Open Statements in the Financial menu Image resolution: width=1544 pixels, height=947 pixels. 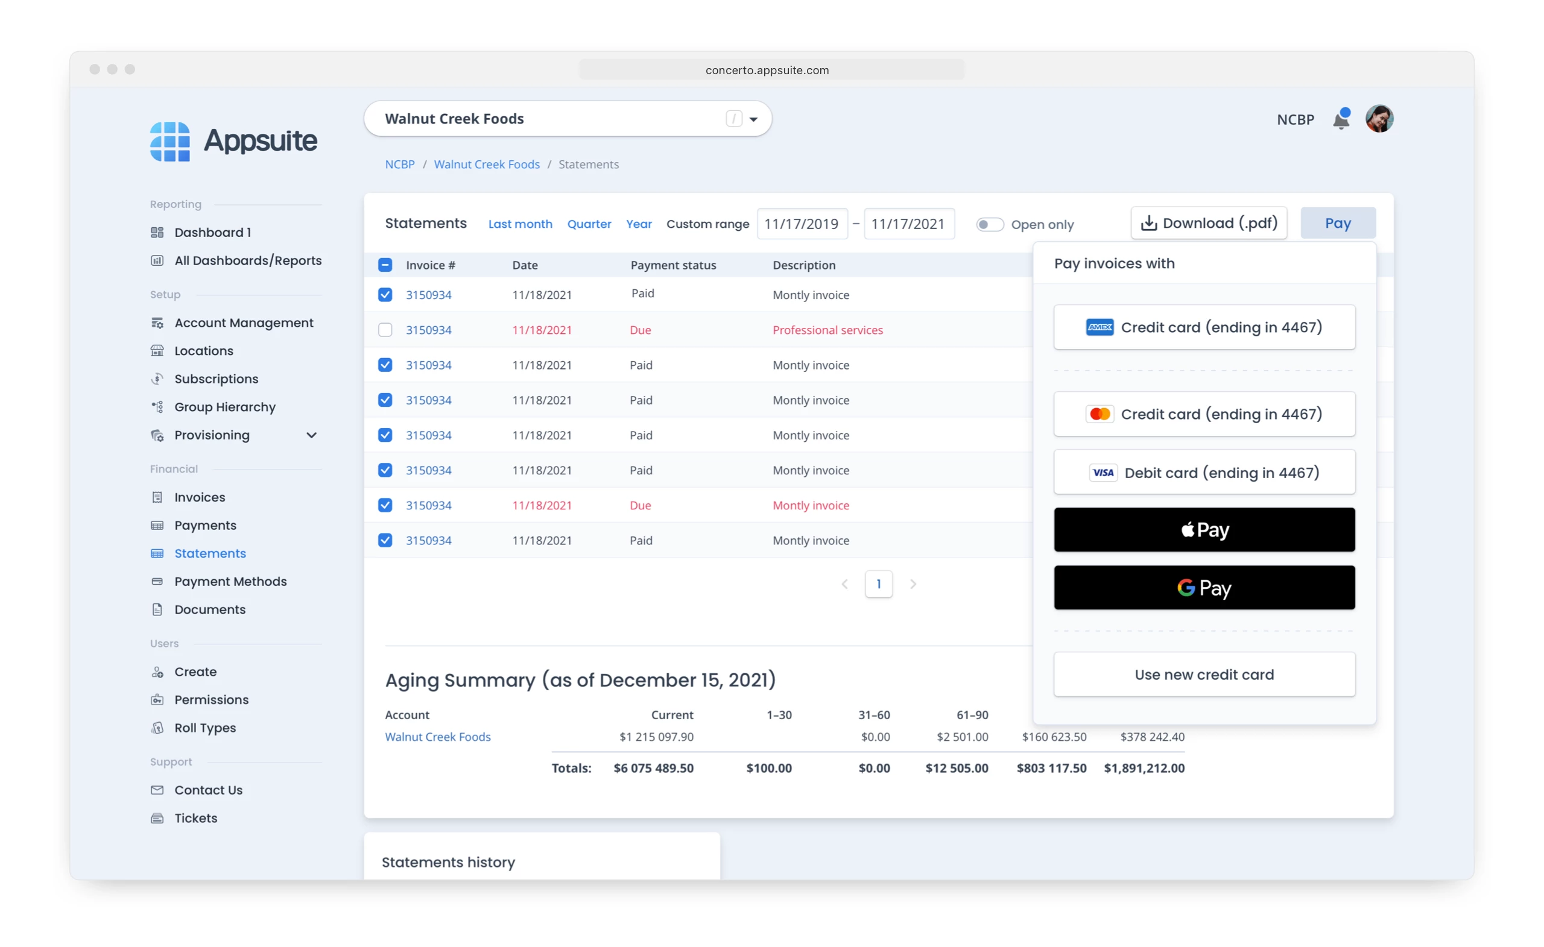pyautogui.click(x=210, y=553)
